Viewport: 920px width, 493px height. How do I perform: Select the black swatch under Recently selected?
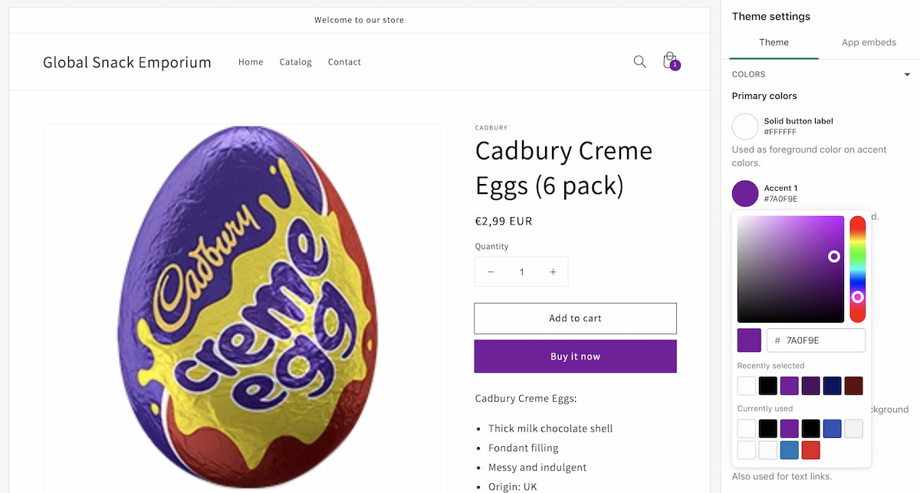767,385
